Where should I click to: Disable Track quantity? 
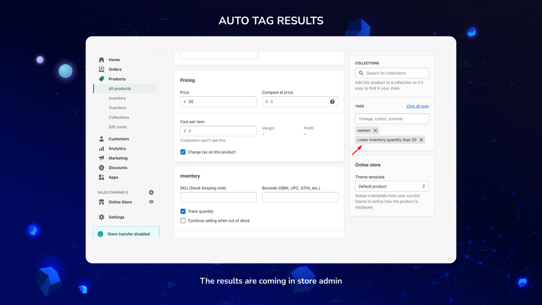tap(183, 211)
